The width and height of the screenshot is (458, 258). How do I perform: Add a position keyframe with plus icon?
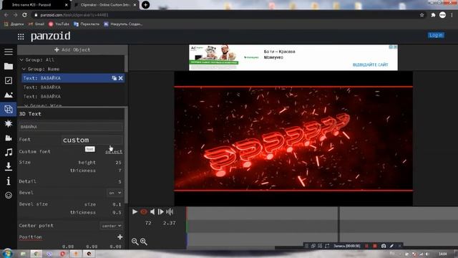[x=120, y=237]
